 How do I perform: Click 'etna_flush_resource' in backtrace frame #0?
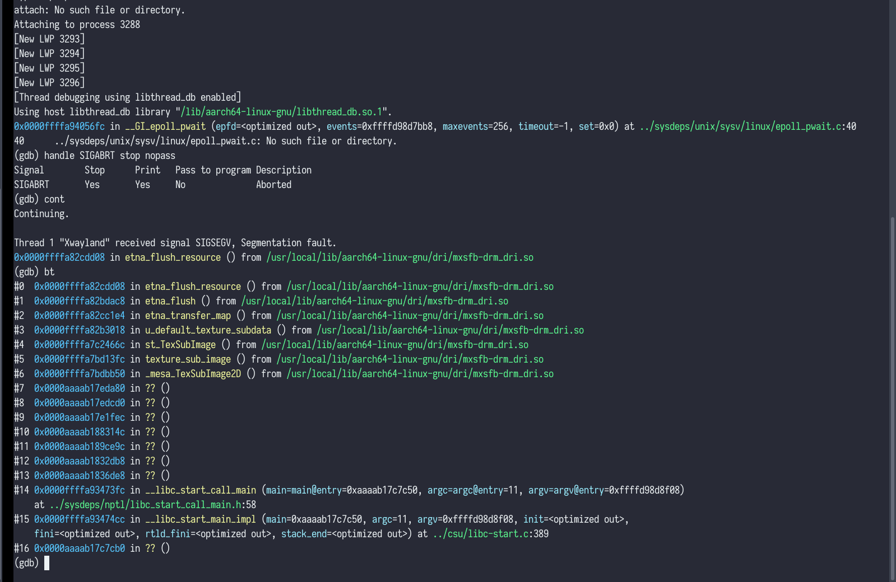click(193, 287)
